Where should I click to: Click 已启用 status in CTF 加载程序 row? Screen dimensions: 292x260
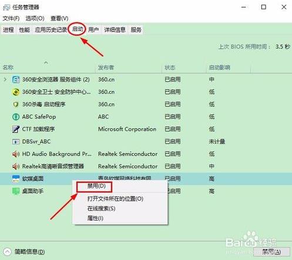click(x=173, y=129)
